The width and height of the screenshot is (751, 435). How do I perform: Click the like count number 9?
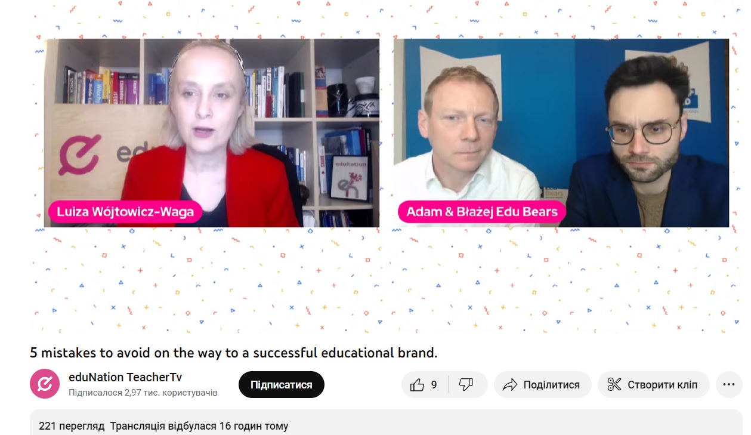(x=434, y=385)
